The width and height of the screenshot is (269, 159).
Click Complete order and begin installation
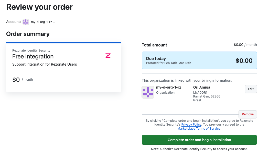click(x=199, y=140)
